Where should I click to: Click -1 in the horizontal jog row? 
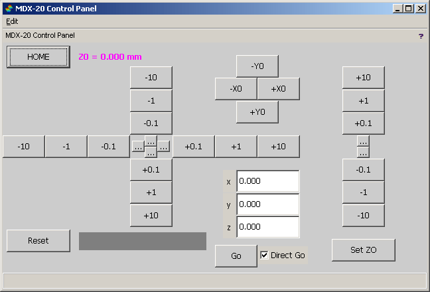66,147
